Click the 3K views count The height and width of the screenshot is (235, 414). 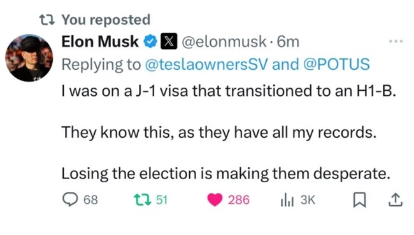point(308,199)
